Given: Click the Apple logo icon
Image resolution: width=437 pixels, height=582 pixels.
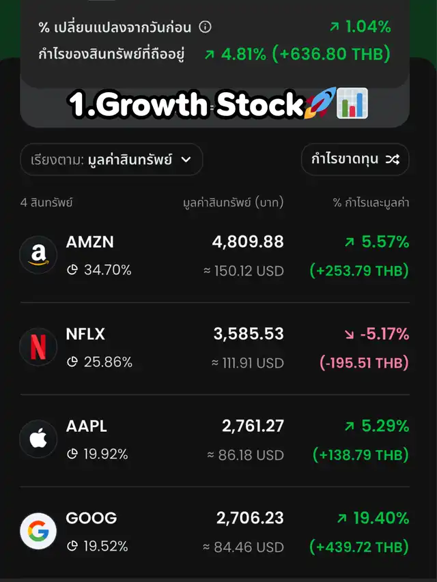Looking at the screenshot, I should tap(38, 439).
